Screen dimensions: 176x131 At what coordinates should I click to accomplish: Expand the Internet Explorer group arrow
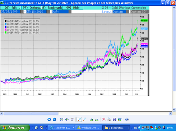point(73,128)
